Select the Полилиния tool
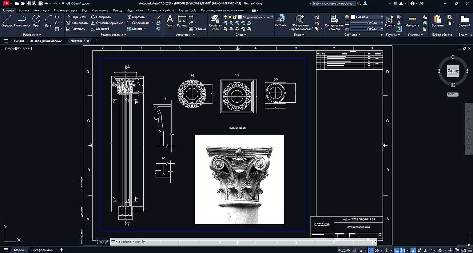The width and height of the screenshot is (473, 253). point(22,21)
